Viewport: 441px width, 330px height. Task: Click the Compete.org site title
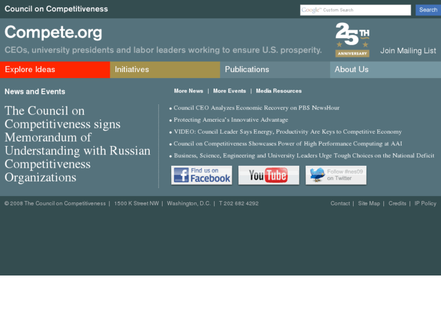click(x=53, y=33)
